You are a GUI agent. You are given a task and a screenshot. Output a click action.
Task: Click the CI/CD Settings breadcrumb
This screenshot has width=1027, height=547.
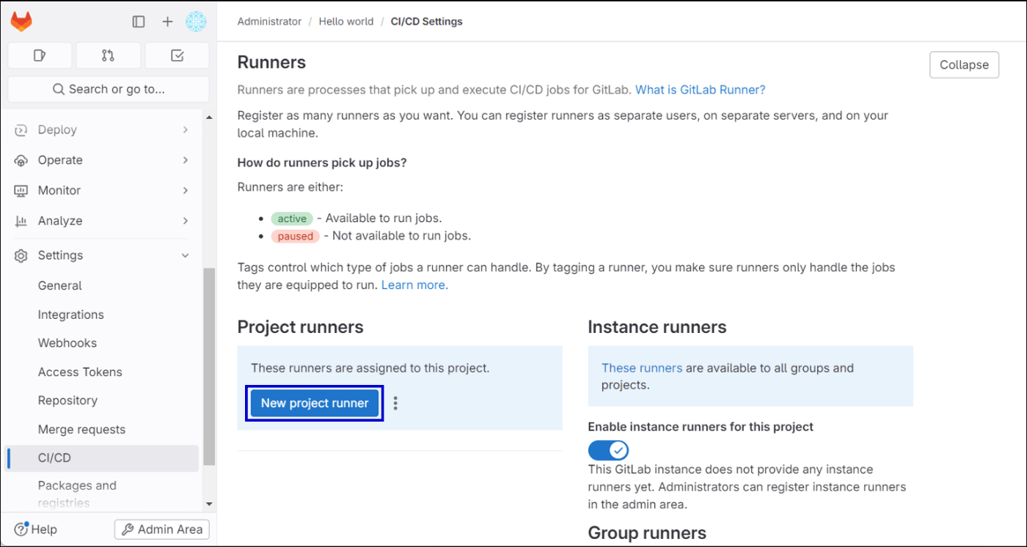[x=427, y=21]
